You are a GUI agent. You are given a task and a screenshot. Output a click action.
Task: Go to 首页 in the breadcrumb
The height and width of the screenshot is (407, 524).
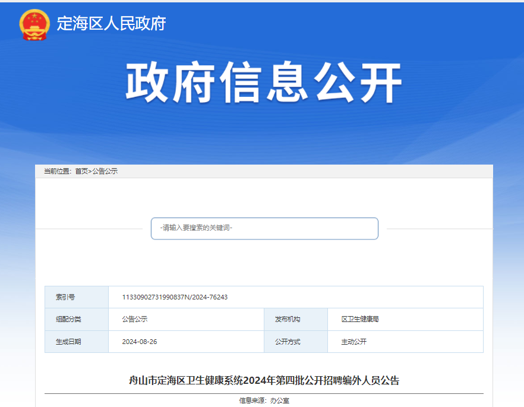81,171
